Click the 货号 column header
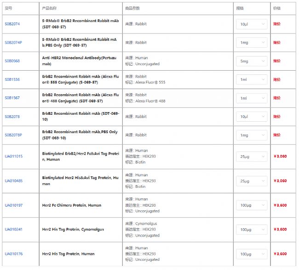 tap(8, 8)
